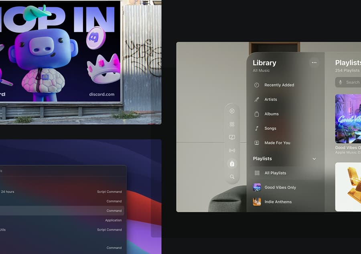Open the Browse grid icon in vertical tab bar
Image resolution: width=361 pixels, height=254 pixels.
232,124
